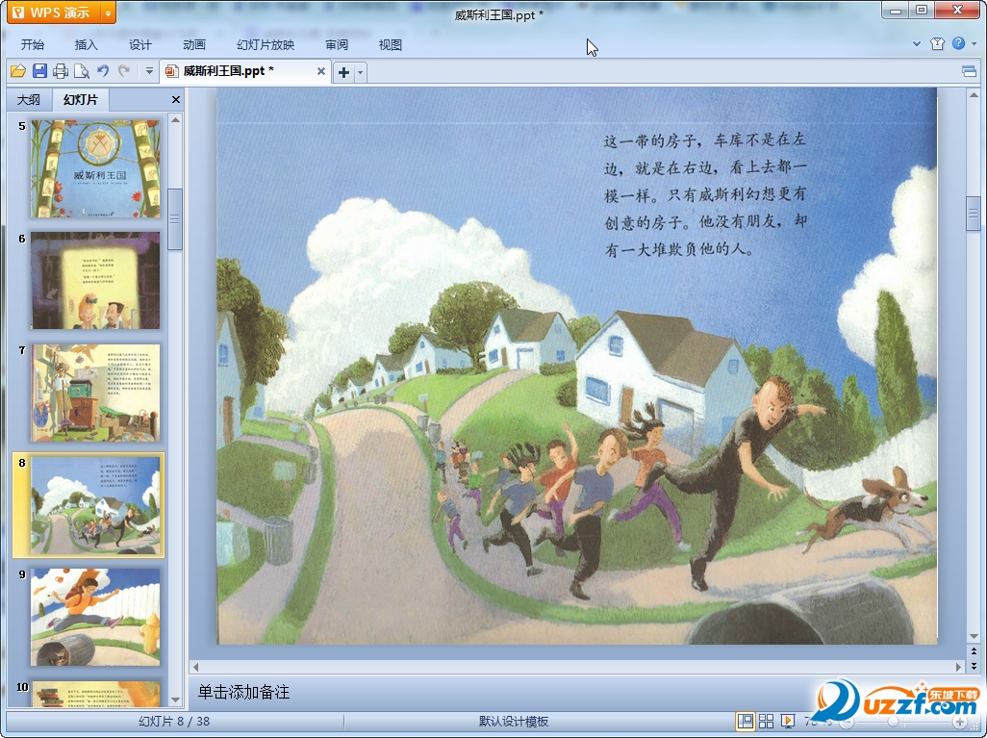987x738 pixels.
Task: Undo the last action
Action: pos(103,71)
